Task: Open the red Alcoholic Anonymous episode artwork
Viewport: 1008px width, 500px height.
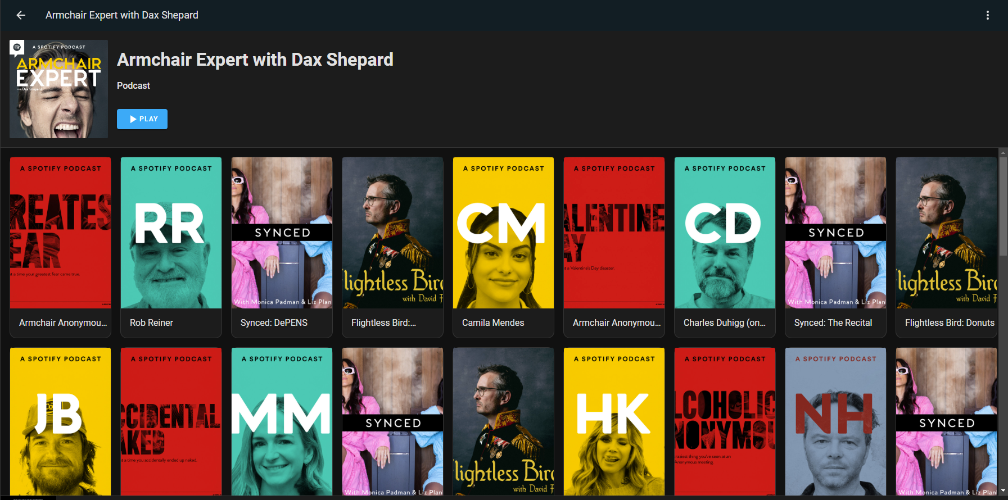Action: pos(725,421)
